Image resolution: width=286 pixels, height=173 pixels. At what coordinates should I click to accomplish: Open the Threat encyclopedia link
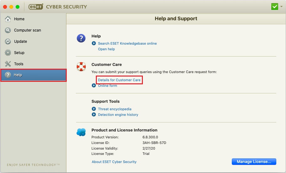[x=115, y=109]
